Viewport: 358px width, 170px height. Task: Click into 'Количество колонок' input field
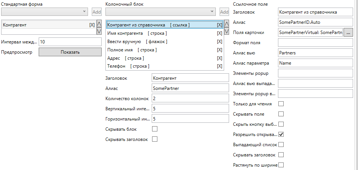pos(190,98)
